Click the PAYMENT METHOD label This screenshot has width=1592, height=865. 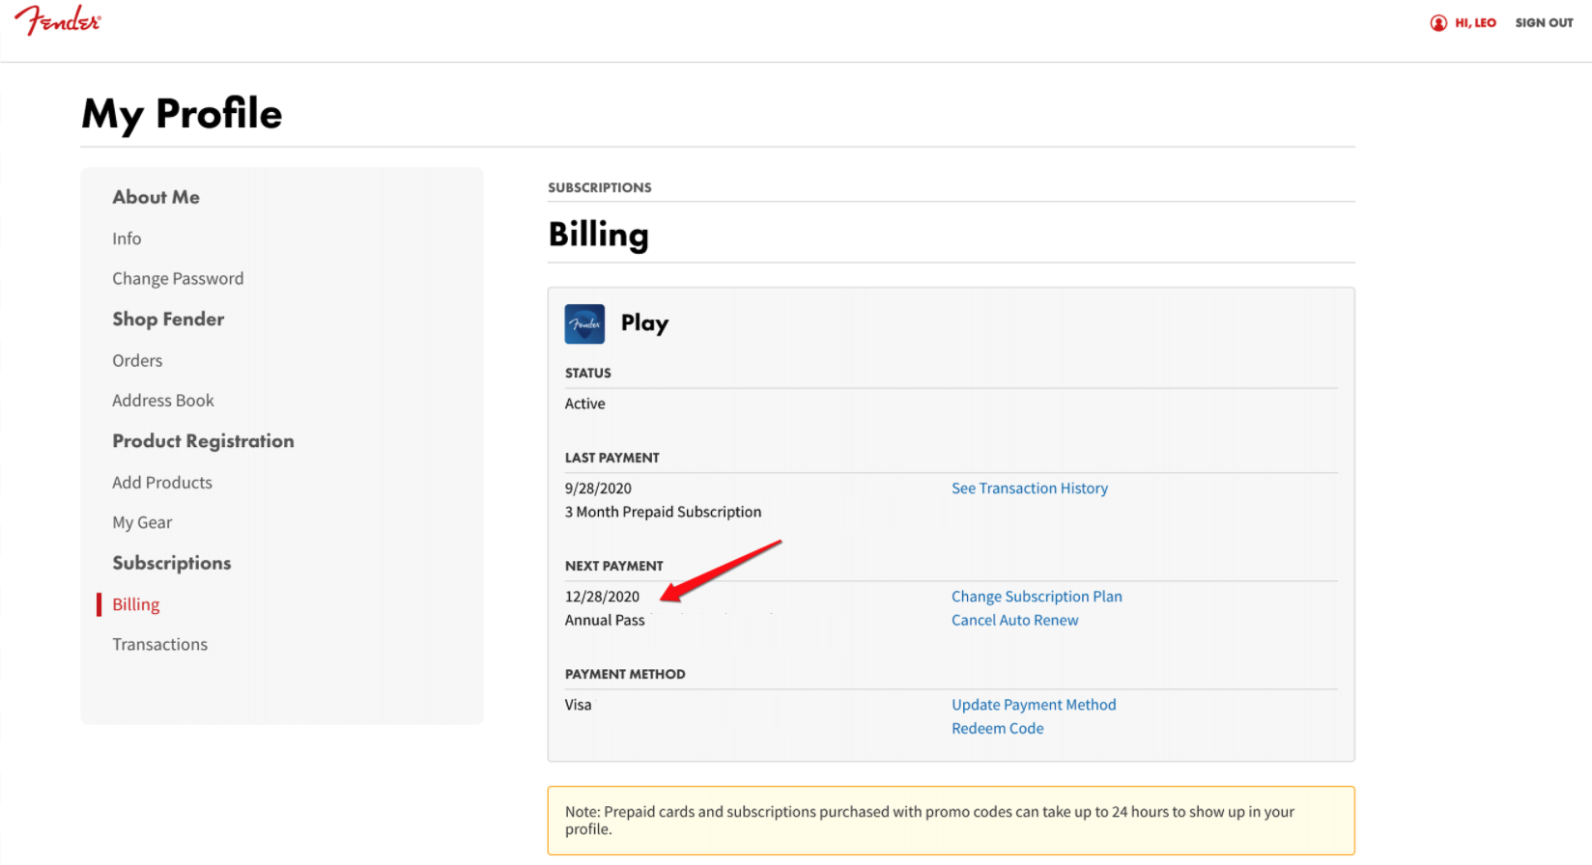pos(625,674)
